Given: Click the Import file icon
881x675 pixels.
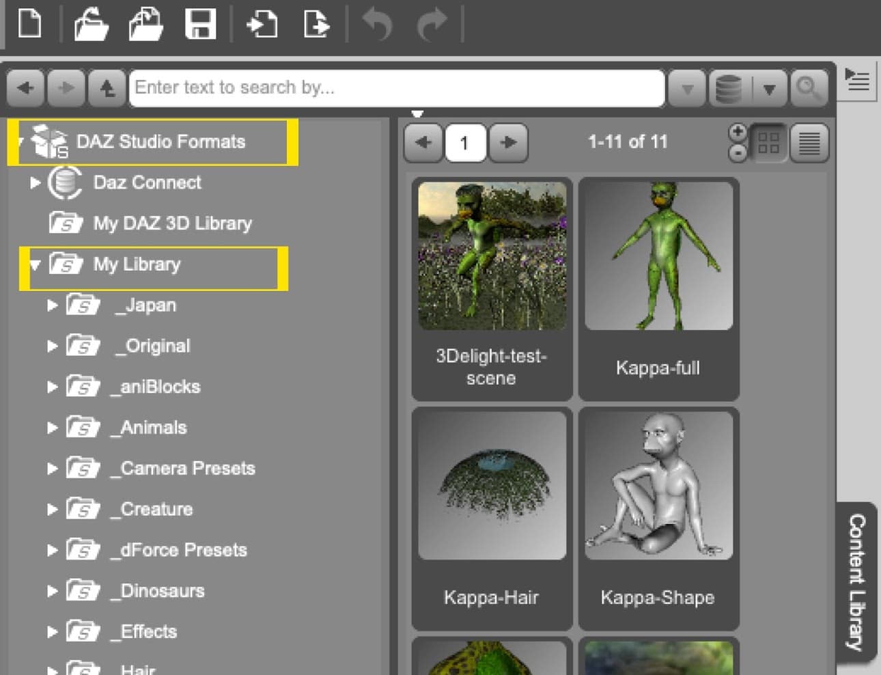Looking at the screenshot, I should click(262, 25).
